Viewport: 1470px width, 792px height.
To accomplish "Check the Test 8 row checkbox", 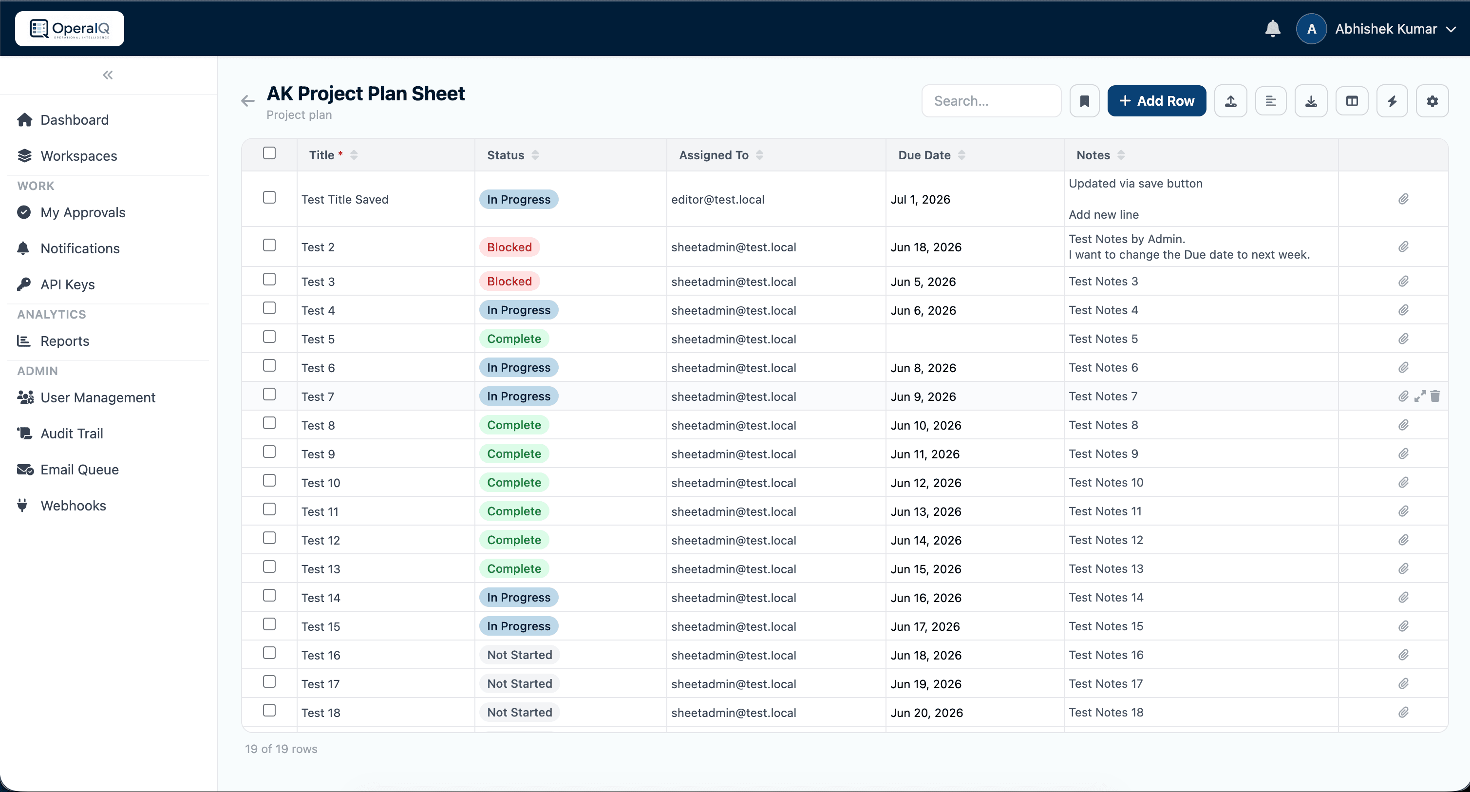I will coord(269,423).
